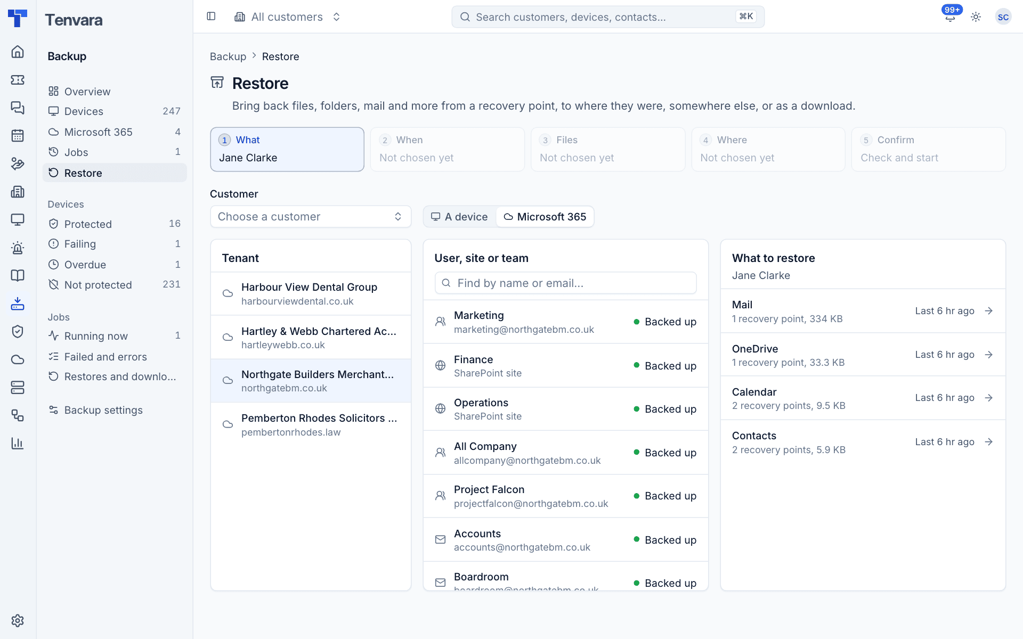This screenshot has height=639, width=1023.
Task: Open notifications bell with 99+ badge
Action: click(950, 17)
